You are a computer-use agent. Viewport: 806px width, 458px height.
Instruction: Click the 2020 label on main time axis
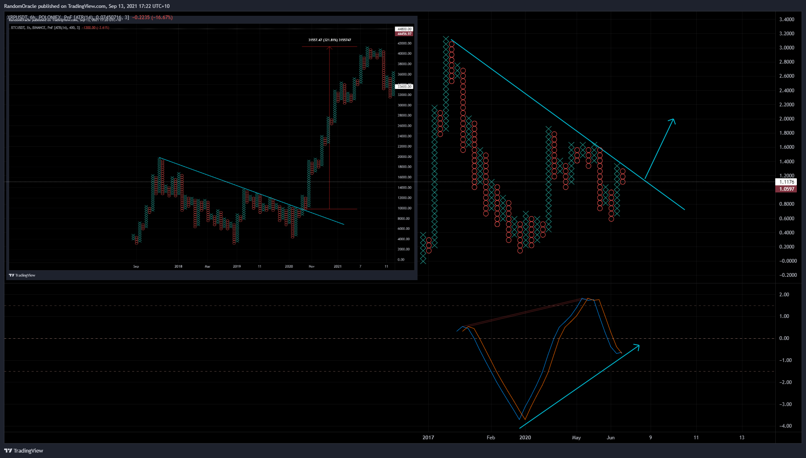[x=525, y=438]
